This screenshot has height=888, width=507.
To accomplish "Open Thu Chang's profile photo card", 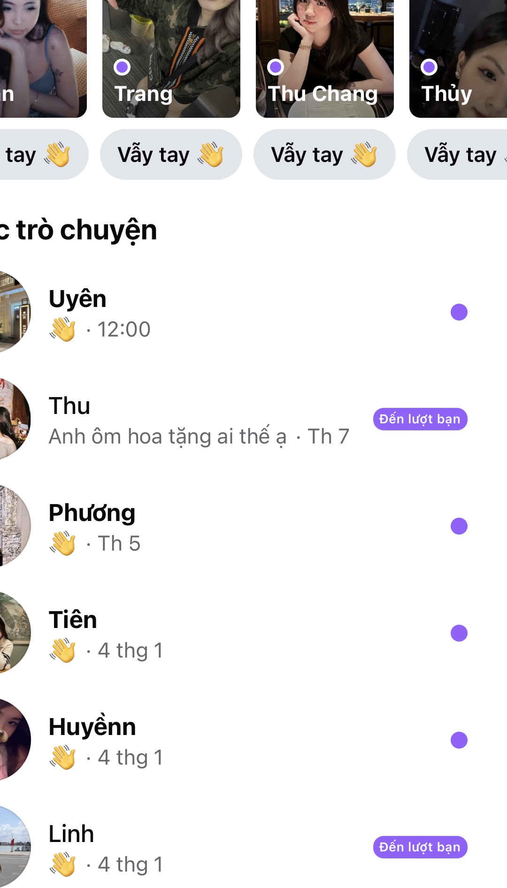I will (x=325, y=59).
